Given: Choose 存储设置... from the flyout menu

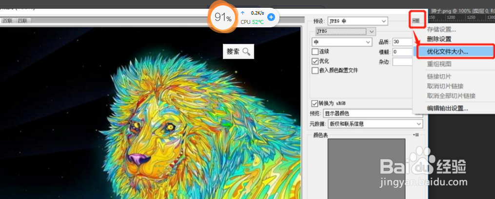Looking at the screenshot, I should tap(441, 30).
